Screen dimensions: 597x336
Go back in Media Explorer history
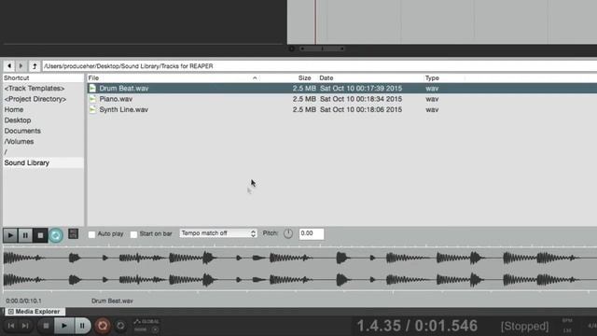point(9,66)
